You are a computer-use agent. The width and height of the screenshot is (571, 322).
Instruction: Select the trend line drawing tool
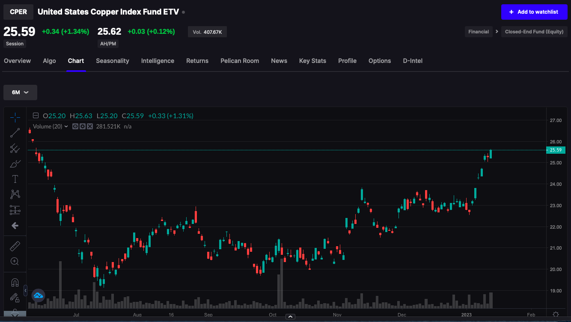point(15,133)
